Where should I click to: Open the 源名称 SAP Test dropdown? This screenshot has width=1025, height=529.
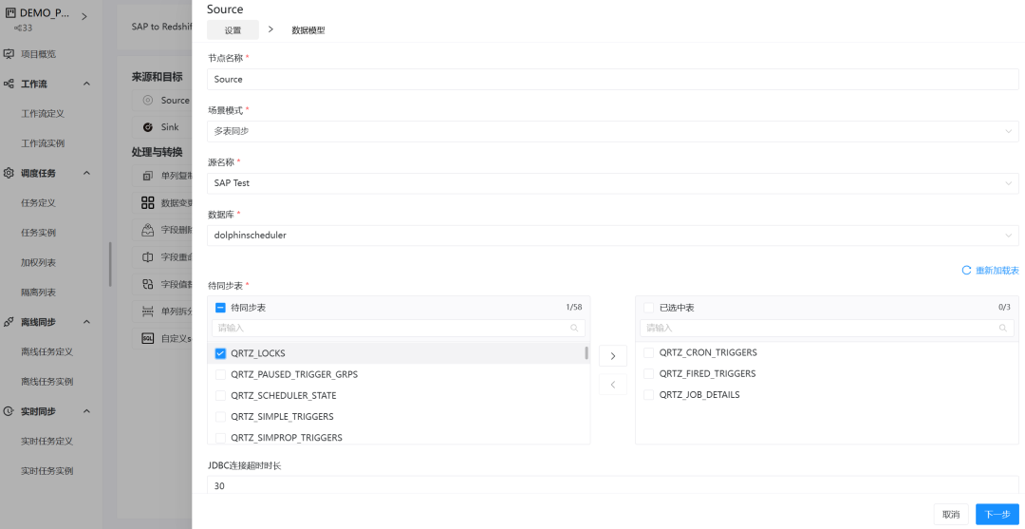[x=612, y=183]
